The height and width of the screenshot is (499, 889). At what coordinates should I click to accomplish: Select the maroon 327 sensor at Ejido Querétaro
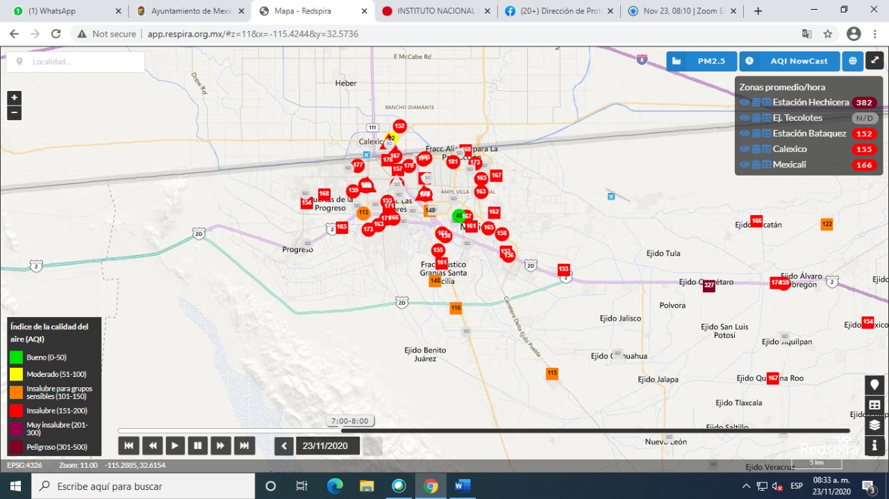[709, 285]
